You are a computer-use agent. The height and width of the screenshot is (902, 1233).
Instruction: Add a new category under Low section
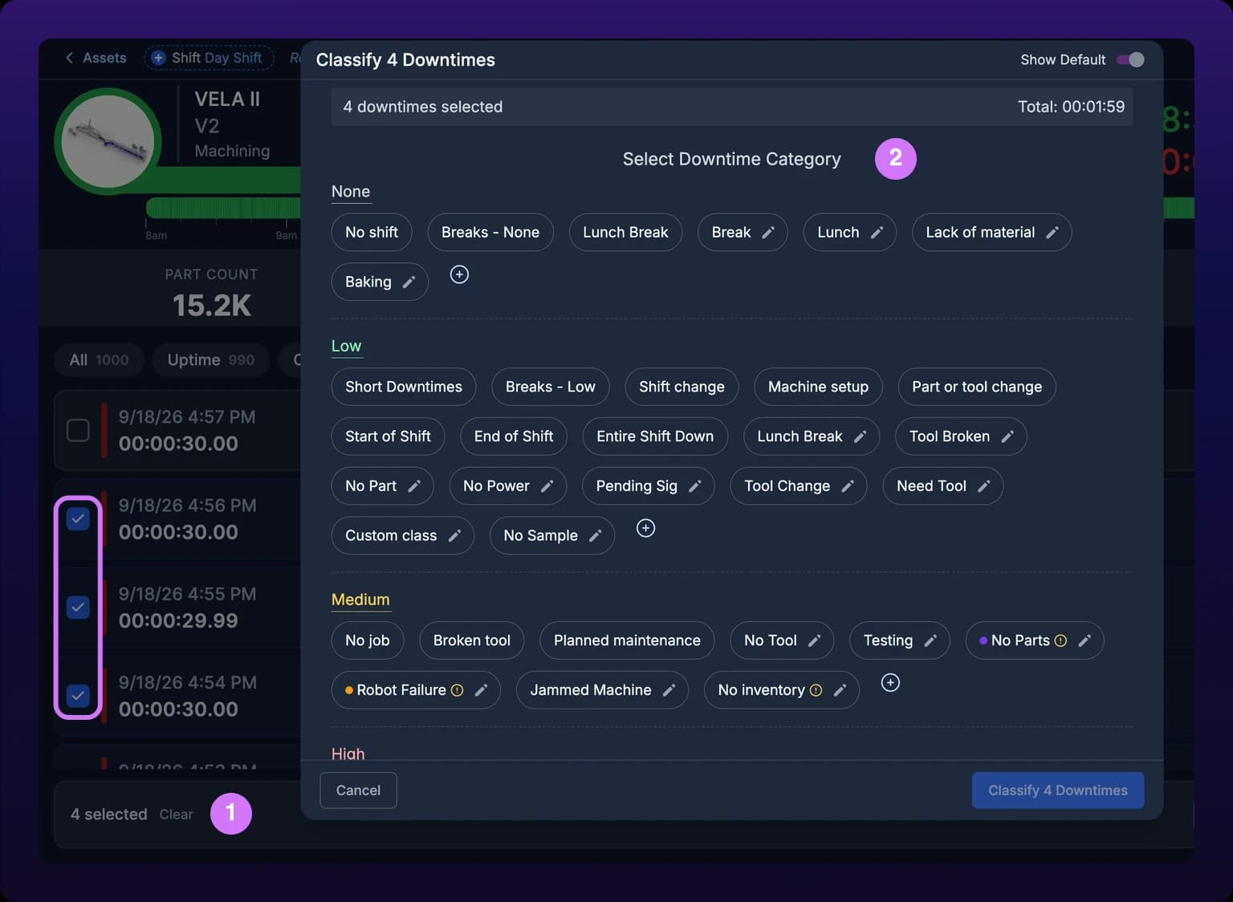point(645,528)
